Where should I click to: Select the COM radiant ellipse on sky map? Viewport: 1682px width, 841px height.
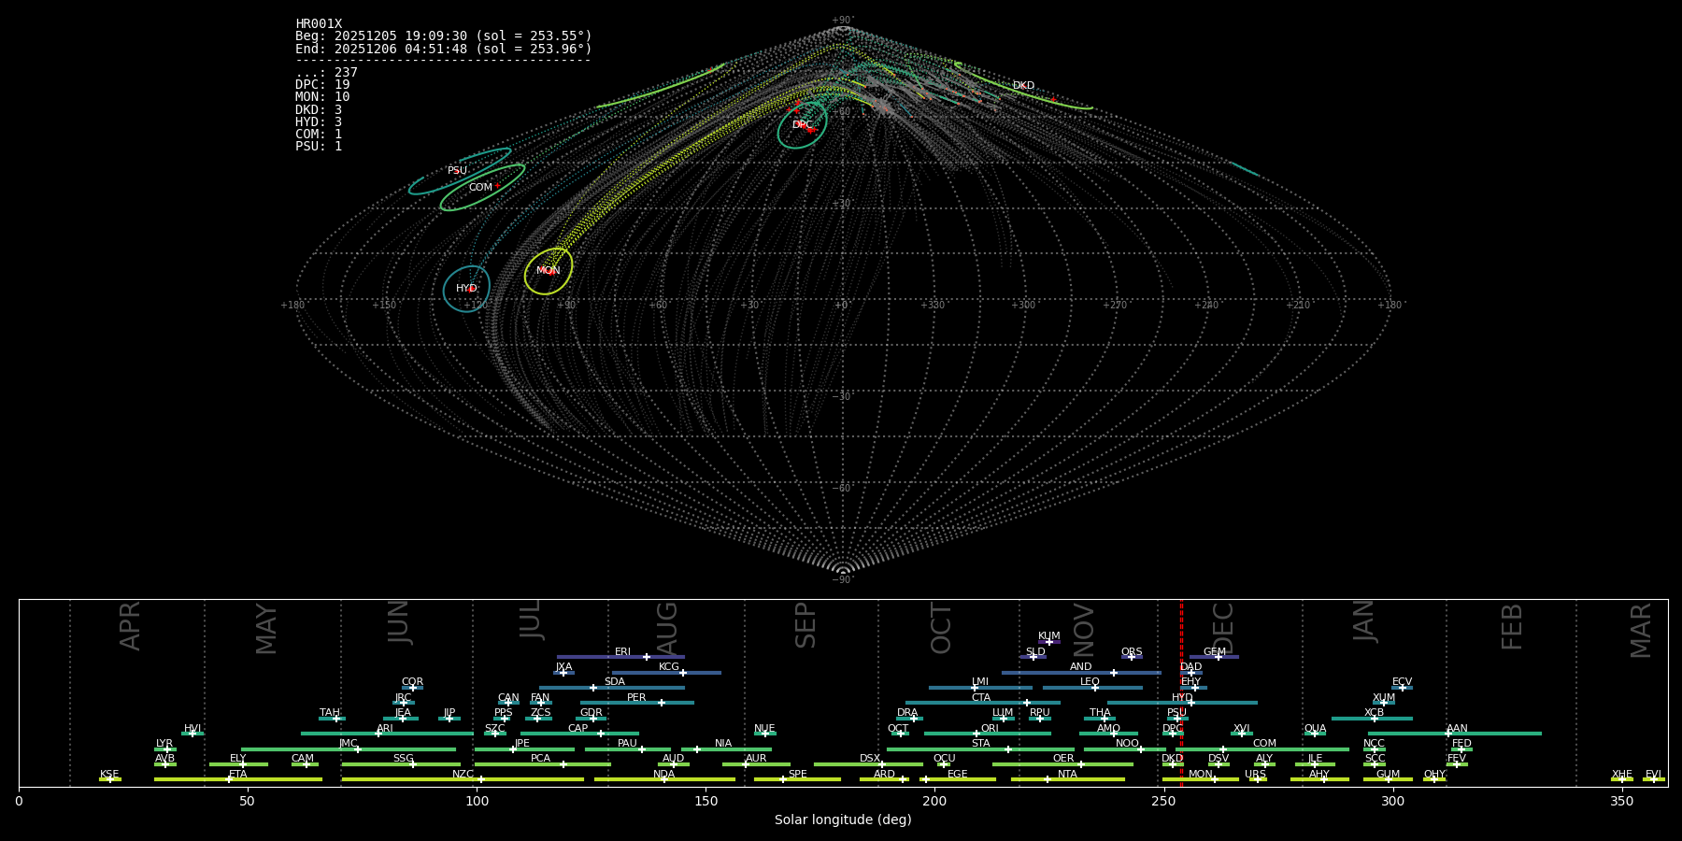[x=481, y=188]
